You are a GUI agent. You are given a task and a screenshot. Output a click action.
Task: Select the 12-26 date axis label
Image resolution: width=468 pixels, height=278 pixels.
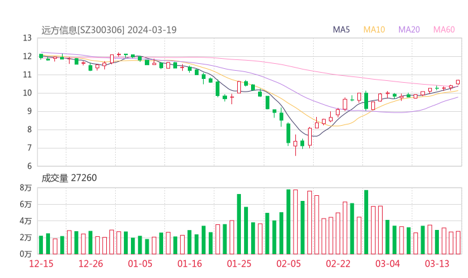click(x=92, y=264)
